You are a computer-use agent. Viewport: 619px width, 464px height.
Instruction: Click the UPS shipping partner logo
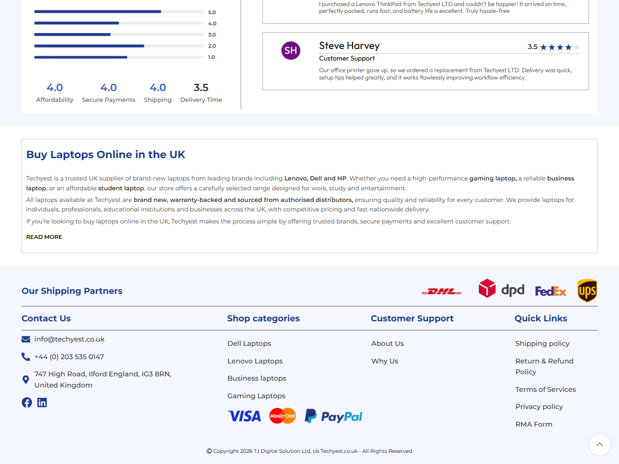pyautogui.click(x=587, y=291)
